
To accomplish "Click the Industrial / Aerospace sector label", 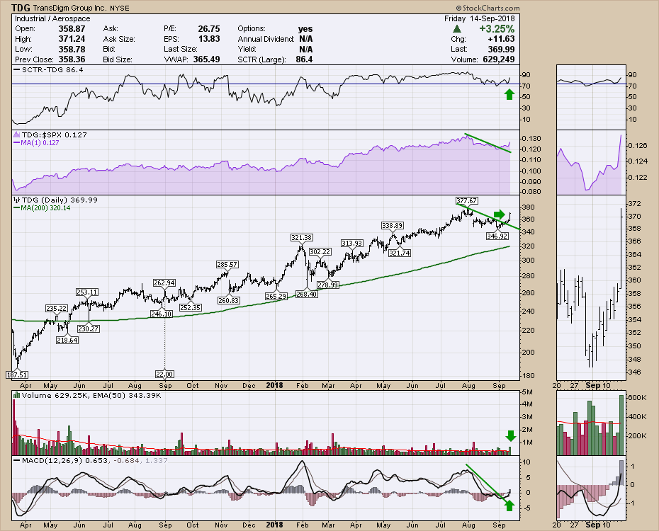I will (52, 18).
